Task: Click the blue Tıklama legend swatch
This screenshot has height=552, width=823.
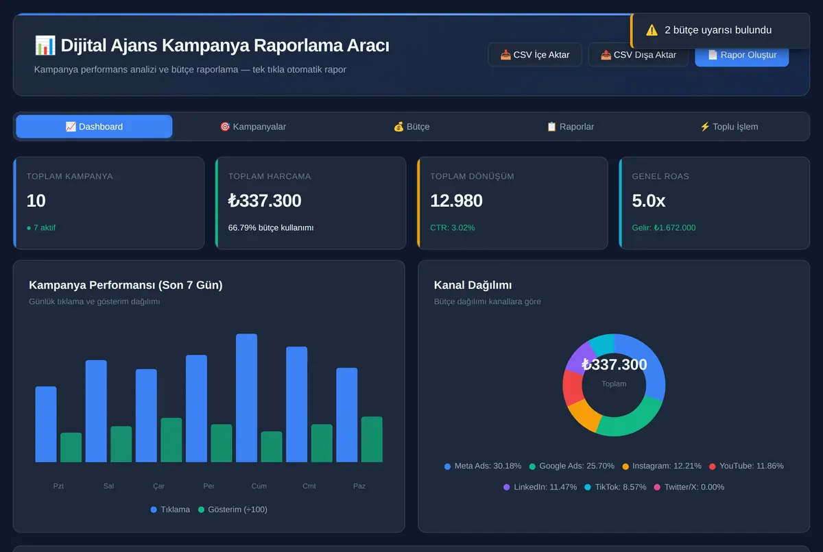Action: pyautogui.click(x=154, y=510)
